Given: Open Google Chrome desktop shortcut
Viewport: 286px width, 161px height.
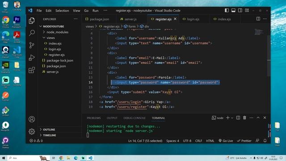Looking at the screenshot, I should click(6, 22).
